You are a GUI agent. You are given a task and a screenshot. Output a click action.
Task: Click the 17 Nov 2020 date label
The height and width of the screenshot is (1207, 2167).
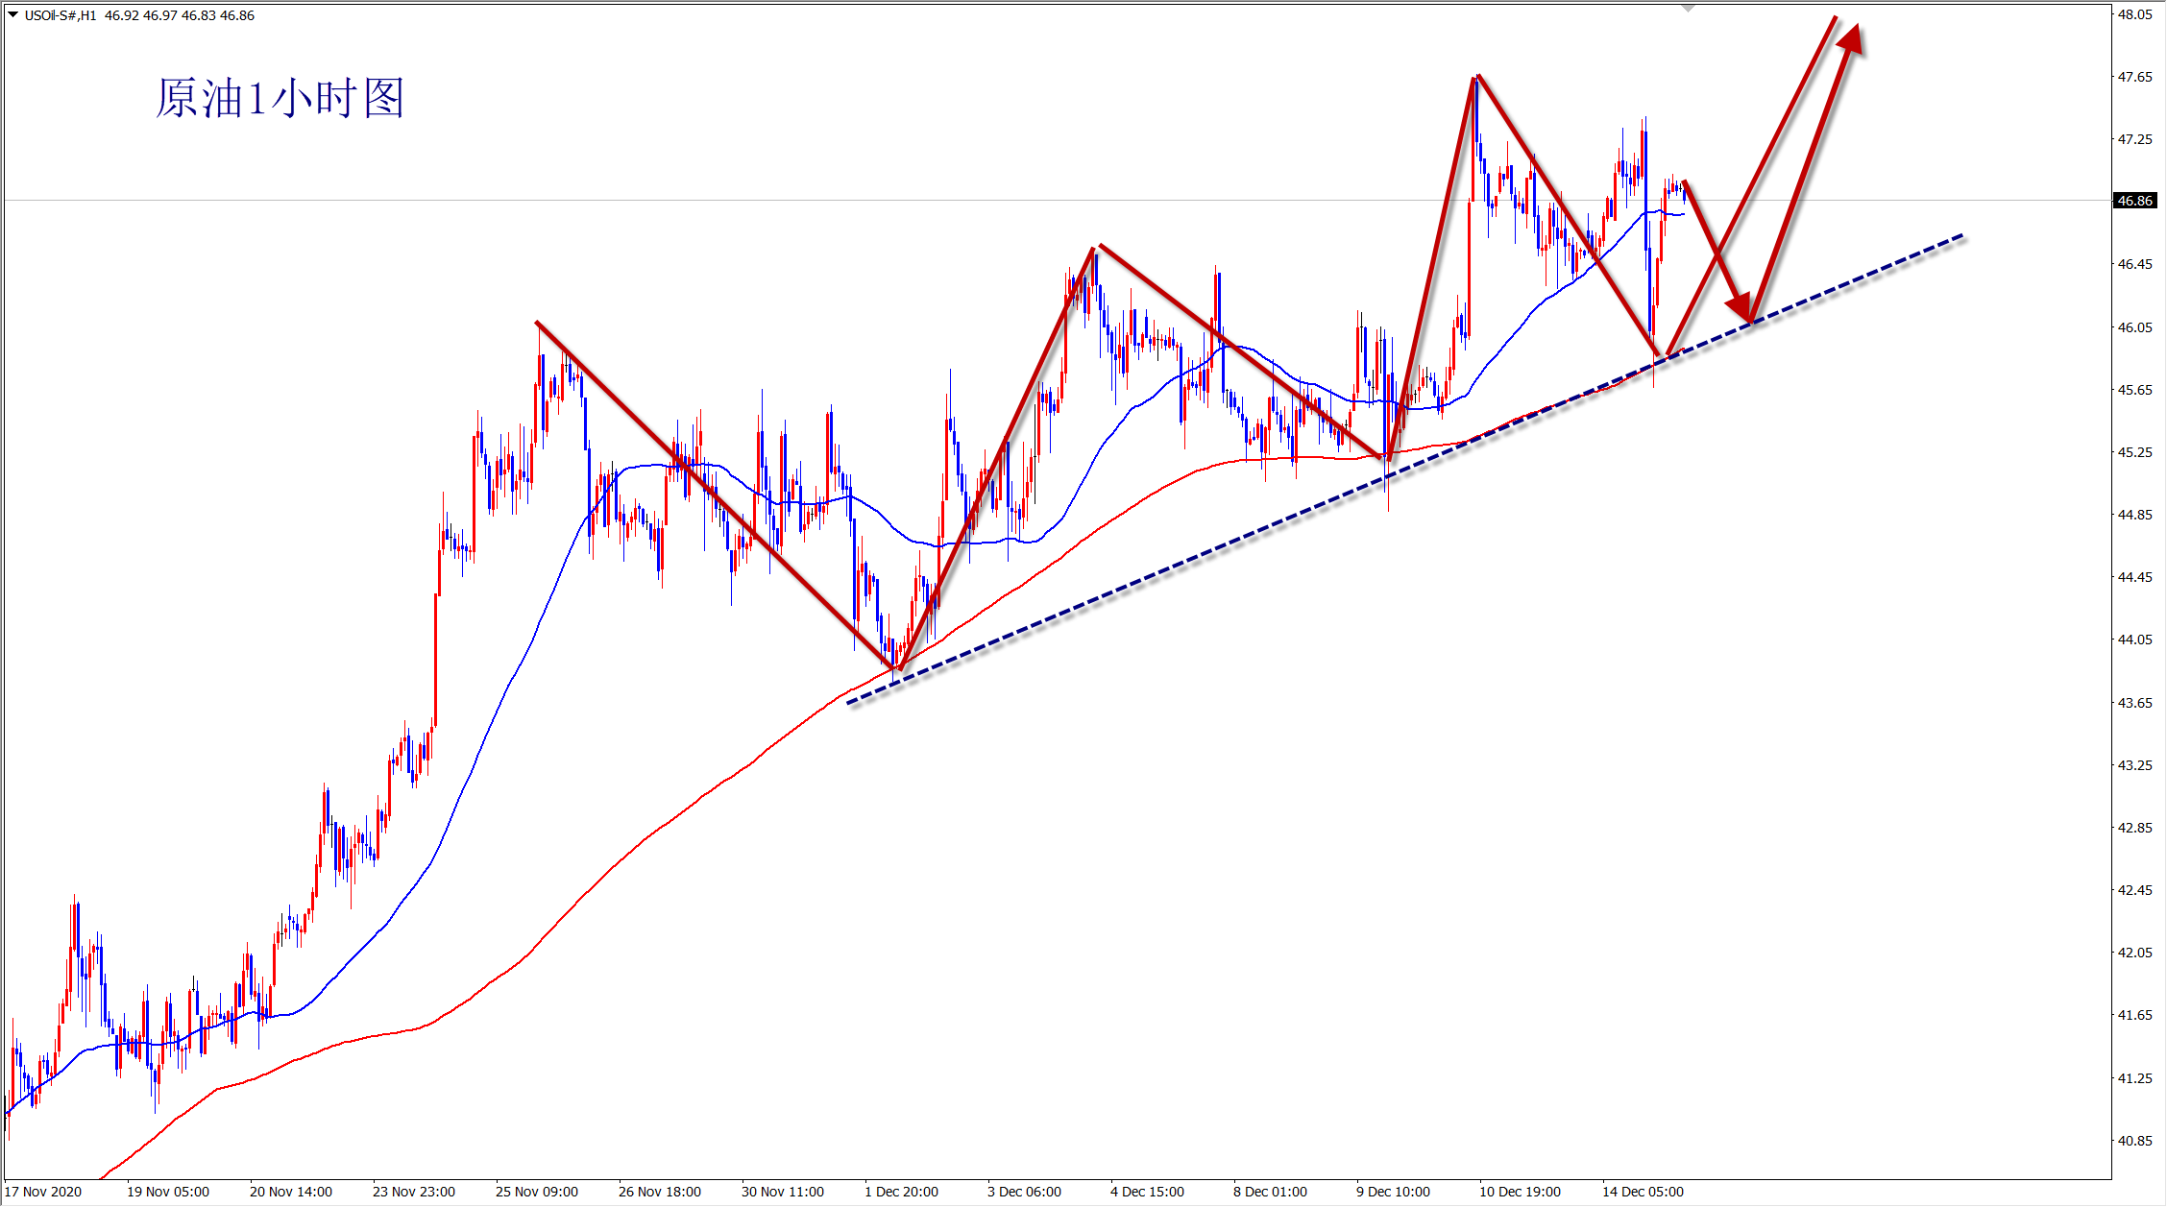pyautogui.click(x=44, y=1192)
